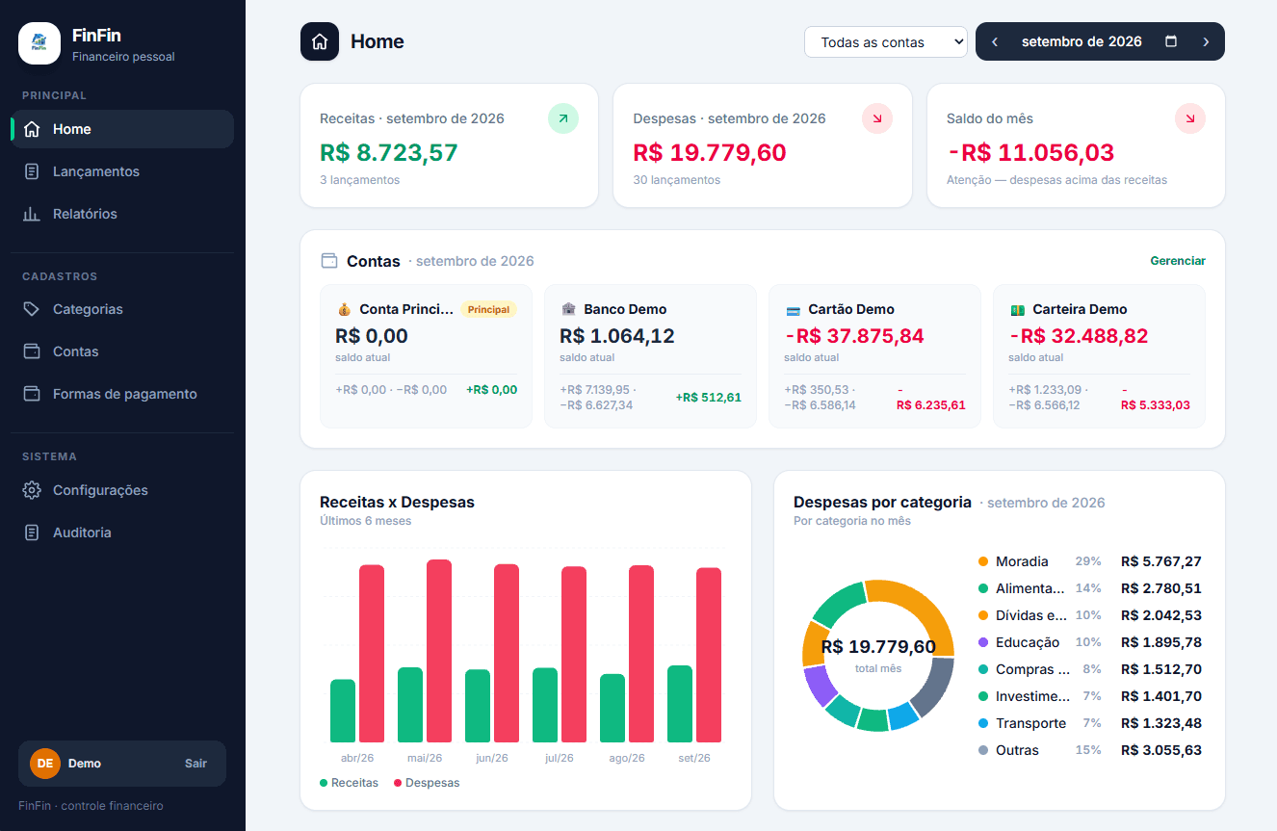Go to the previous month with the left chevron
The image size is (1277, 831).
point(995,41)
